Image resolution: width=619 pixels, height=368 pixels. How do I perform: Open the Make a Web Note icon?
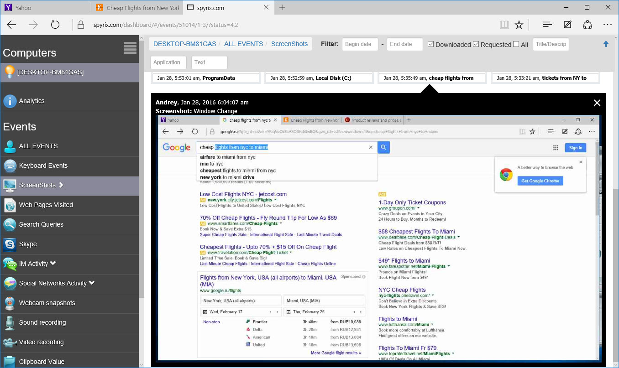click(x=567, y=25)
